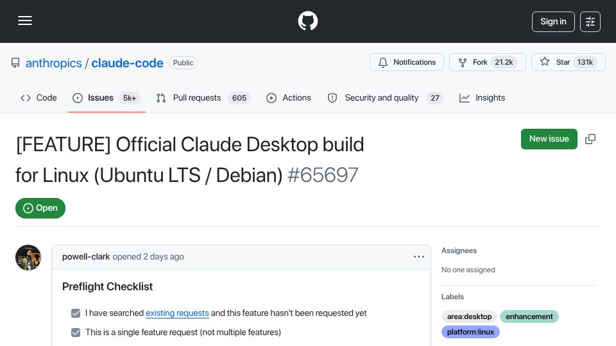Switch to Security and quality tab

click(386, 97)
